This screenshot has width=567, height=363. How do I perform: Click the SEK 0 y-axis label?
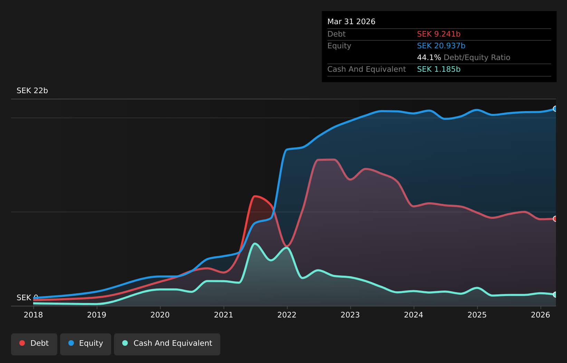click(27, 297)
